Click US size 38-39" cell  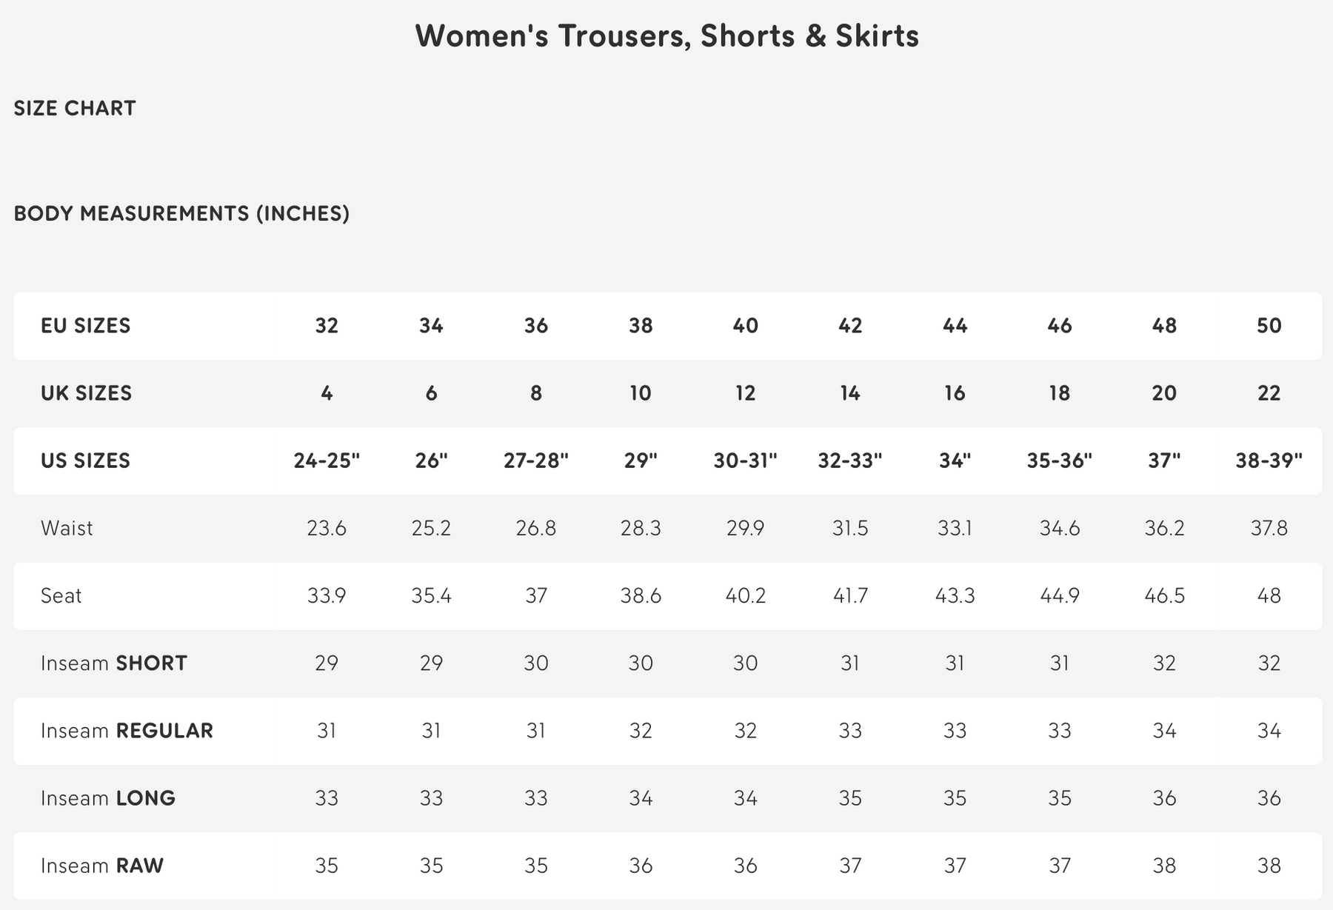coord(1269,461)
